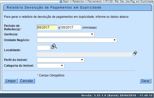This screenshot has width=154, height=98.
Task: Open the Categoria do Imóvel dropdown
Action: click(51, 66)
